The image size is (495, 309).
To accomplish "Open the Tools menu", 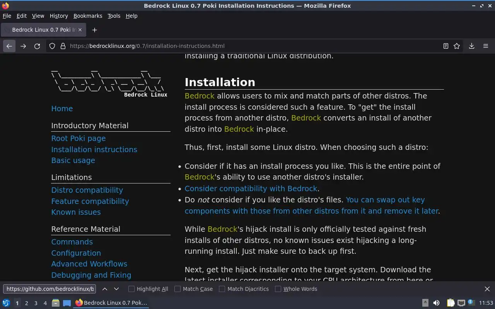I will (114, 16).
